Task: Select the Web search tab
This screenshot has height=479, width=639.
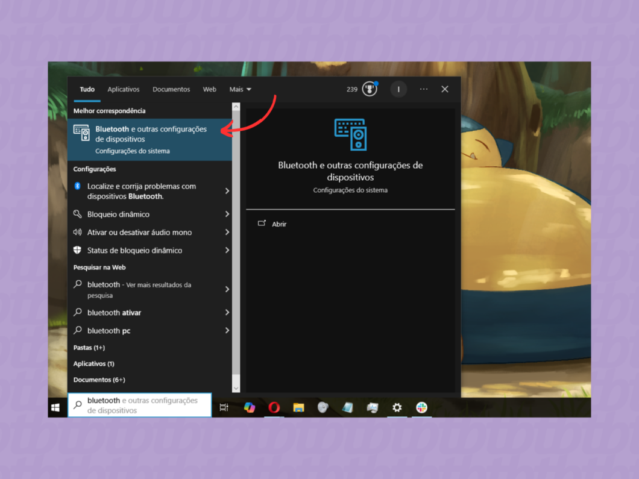Action: point(209,89)
